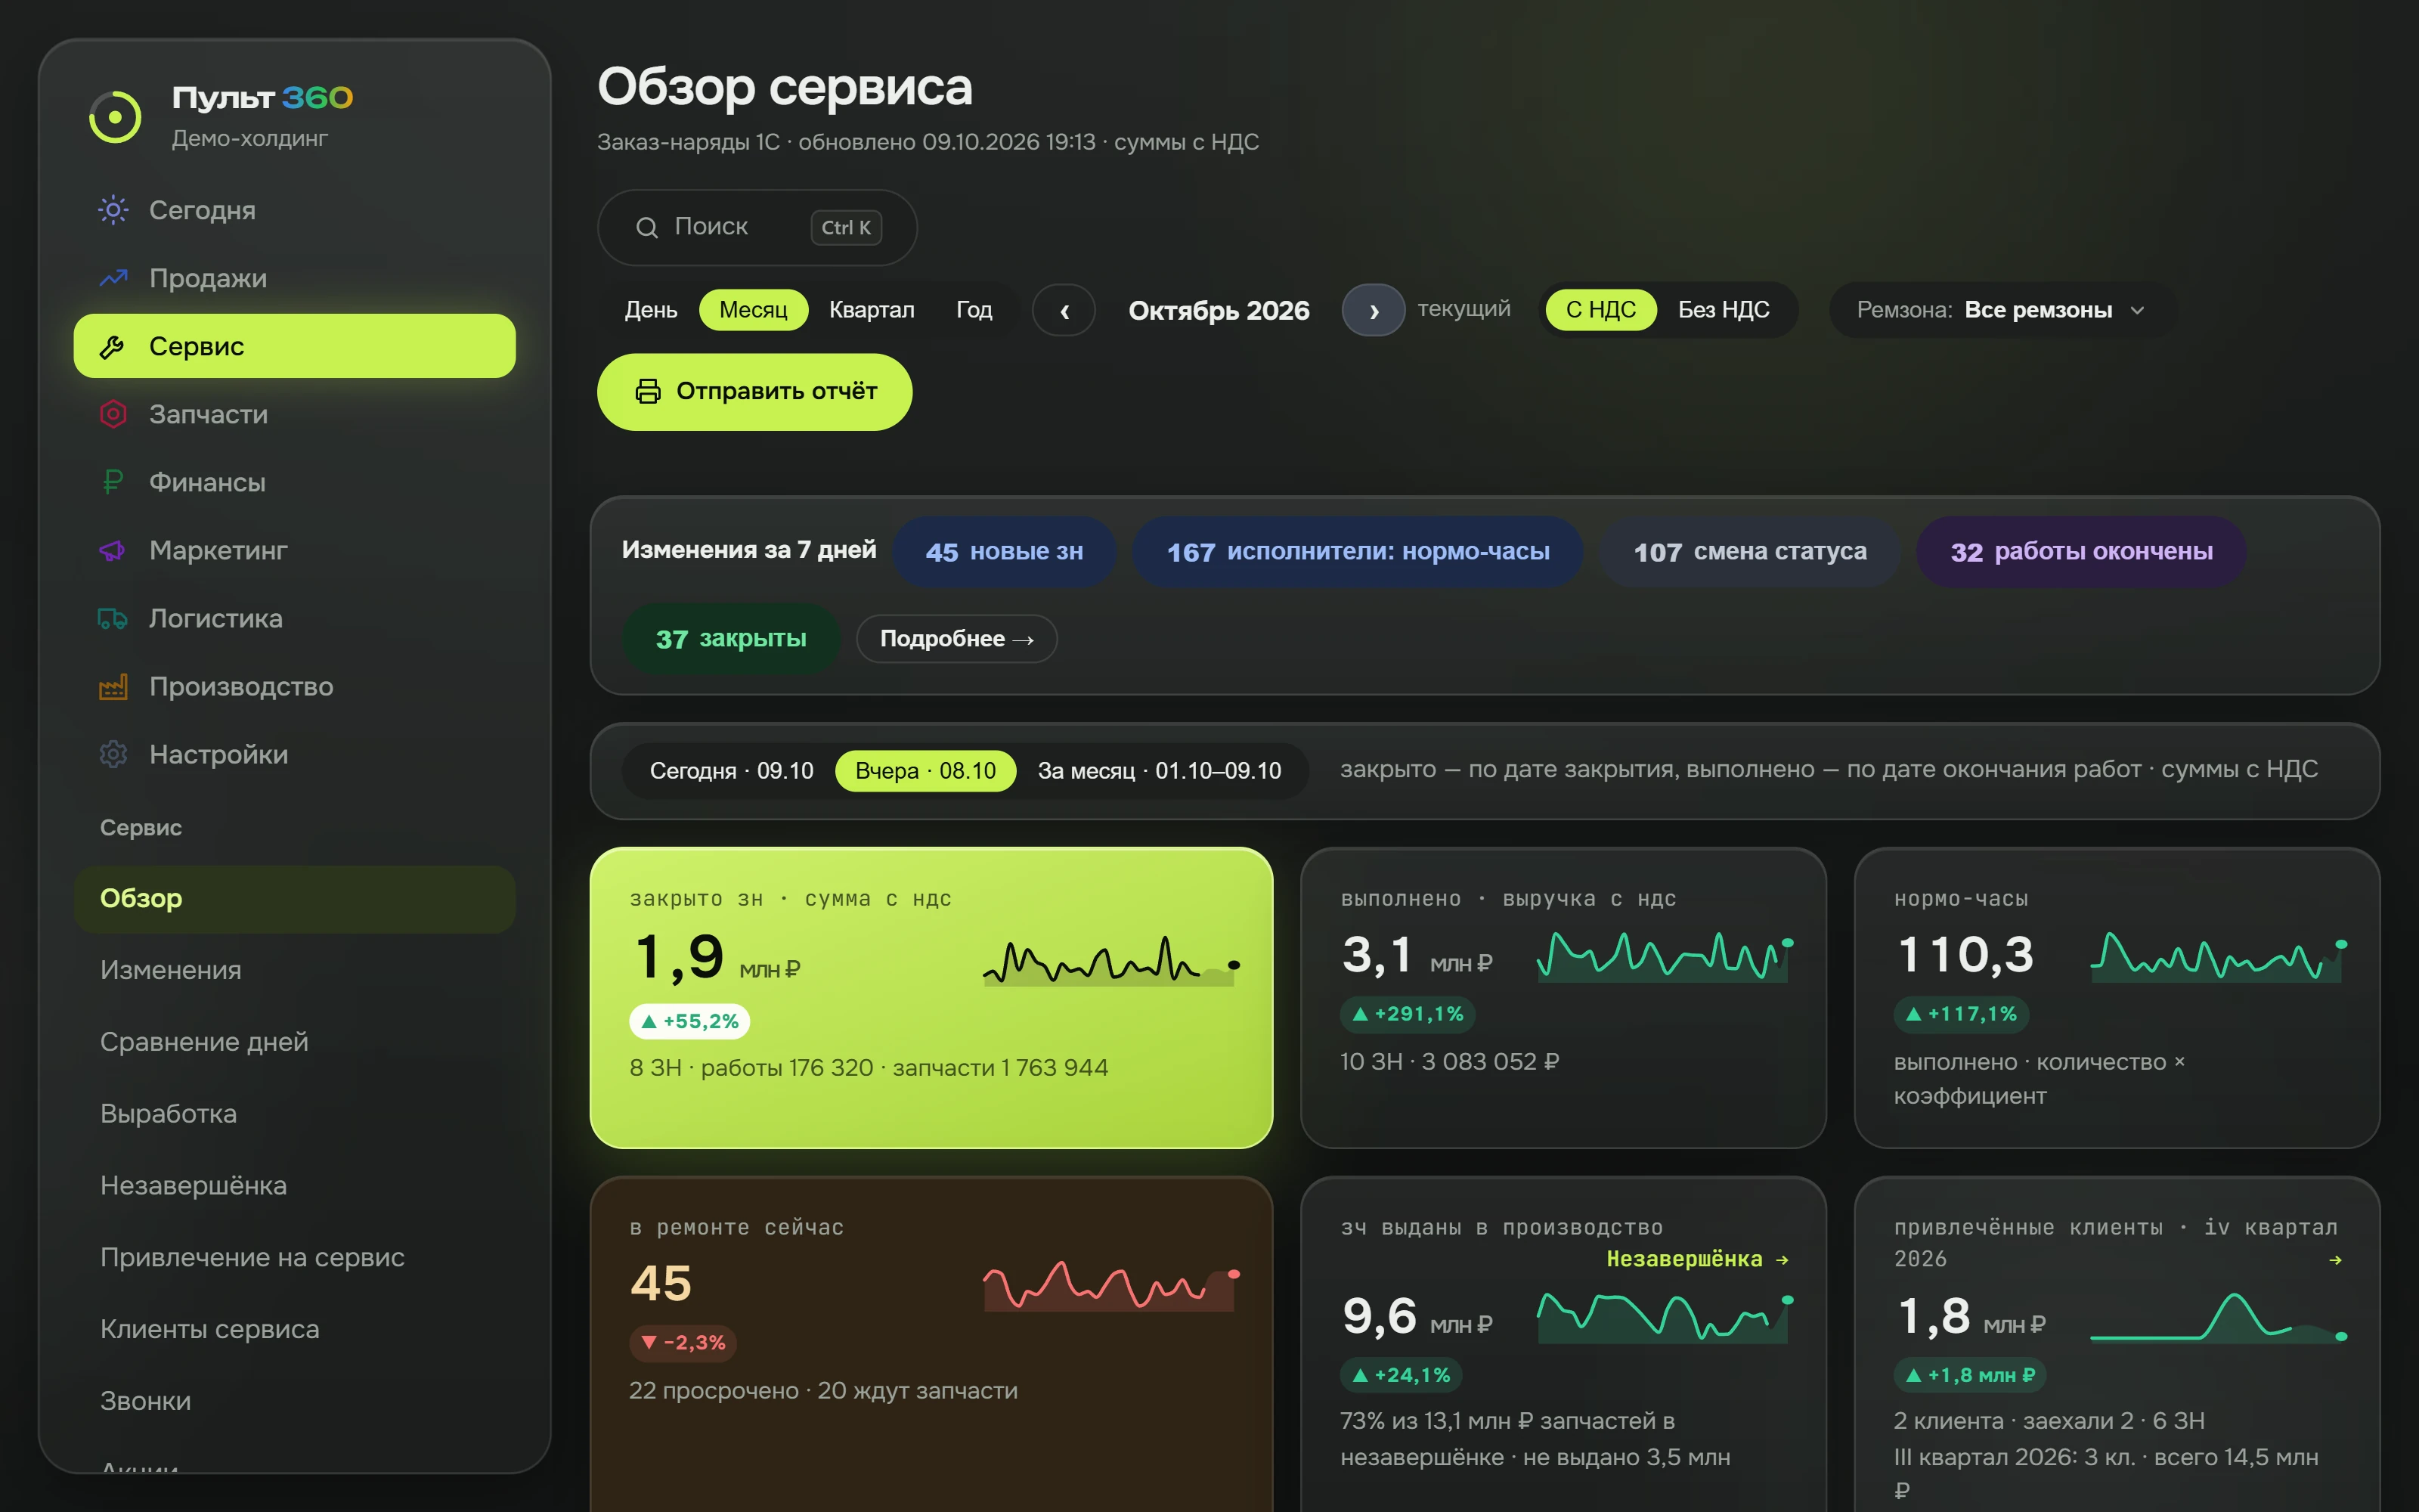
Task: Switch to Без НДС
Action: coord(1724,310)
